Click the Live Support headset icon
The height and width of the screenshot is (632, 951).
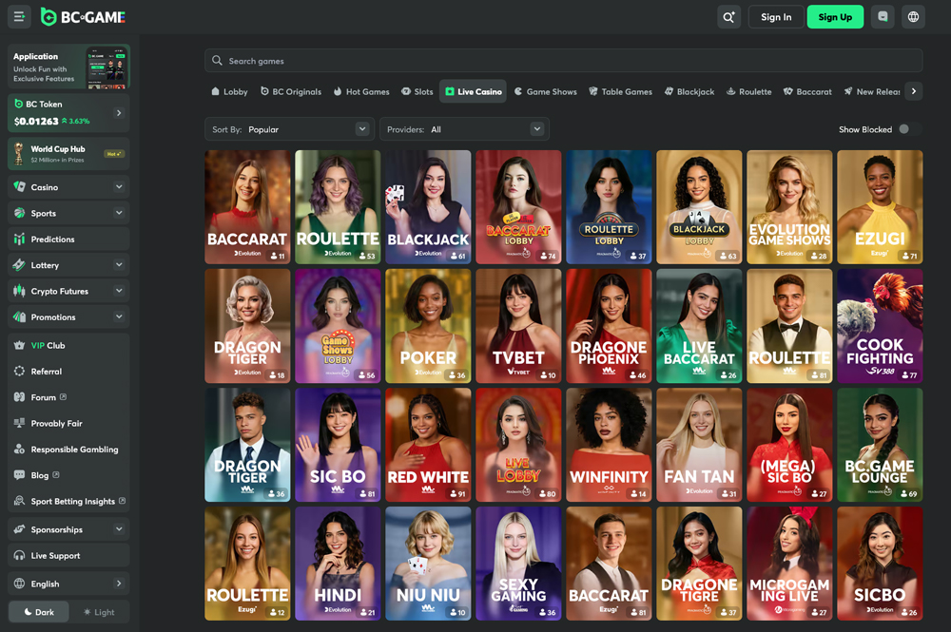[19, 555]
